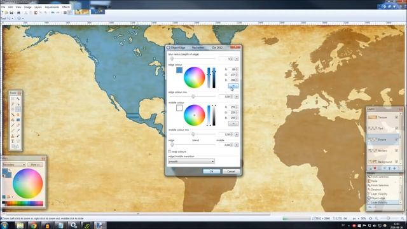Viewport: 407px width, 229px height.
Task: Select the Gradient tool
Action: tap(18, 120)
